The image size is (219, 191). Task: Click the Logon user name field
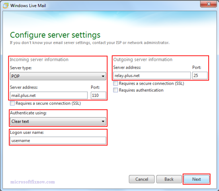click(58, 141)
